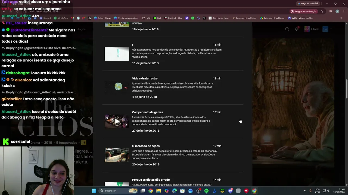Open the OBS Studio taskbar icon
348x195 pixels.
[198, 191]
